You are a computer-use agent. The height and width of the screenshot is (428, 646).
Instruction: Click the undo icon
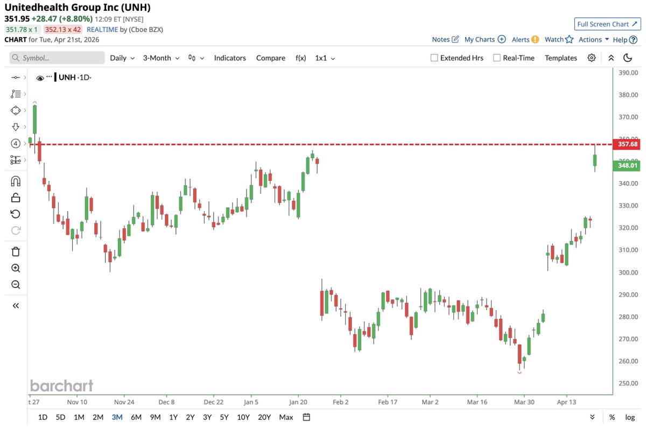16,214
